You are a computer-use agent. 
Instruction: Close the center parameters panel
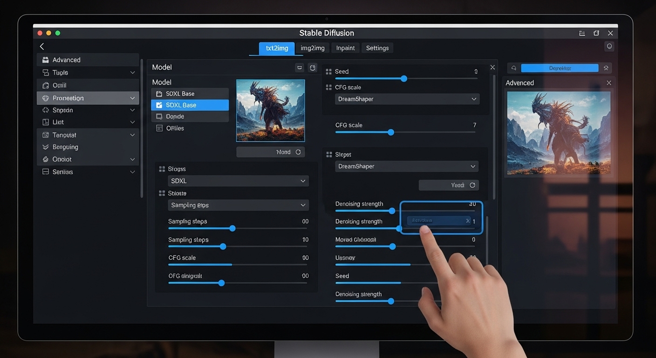[492, 68]
